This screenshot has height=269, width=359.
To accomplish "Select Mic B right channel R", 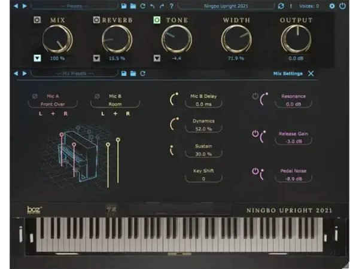I will (128, 114).
